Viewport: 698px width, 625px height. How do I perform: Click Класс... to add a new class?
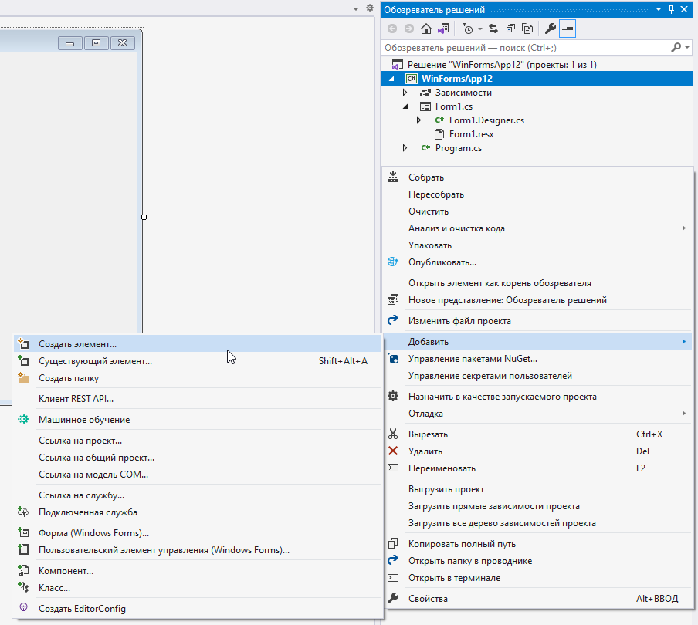point(54,588)
